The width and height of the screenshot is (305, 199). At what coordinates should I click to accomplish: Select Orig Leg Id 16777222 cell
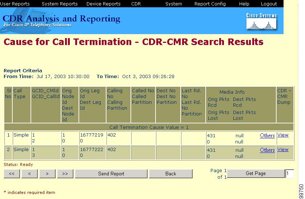tap(93, 153)
